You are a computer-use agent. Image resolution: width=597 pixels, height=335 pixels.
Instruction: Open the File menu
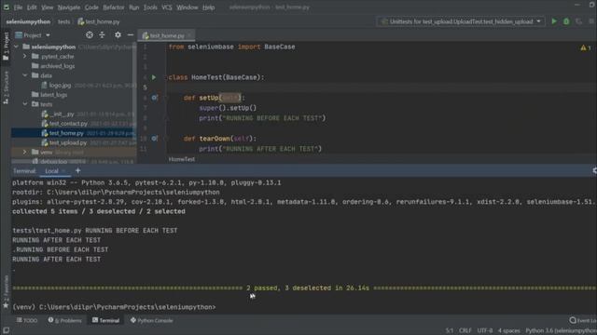18,7
